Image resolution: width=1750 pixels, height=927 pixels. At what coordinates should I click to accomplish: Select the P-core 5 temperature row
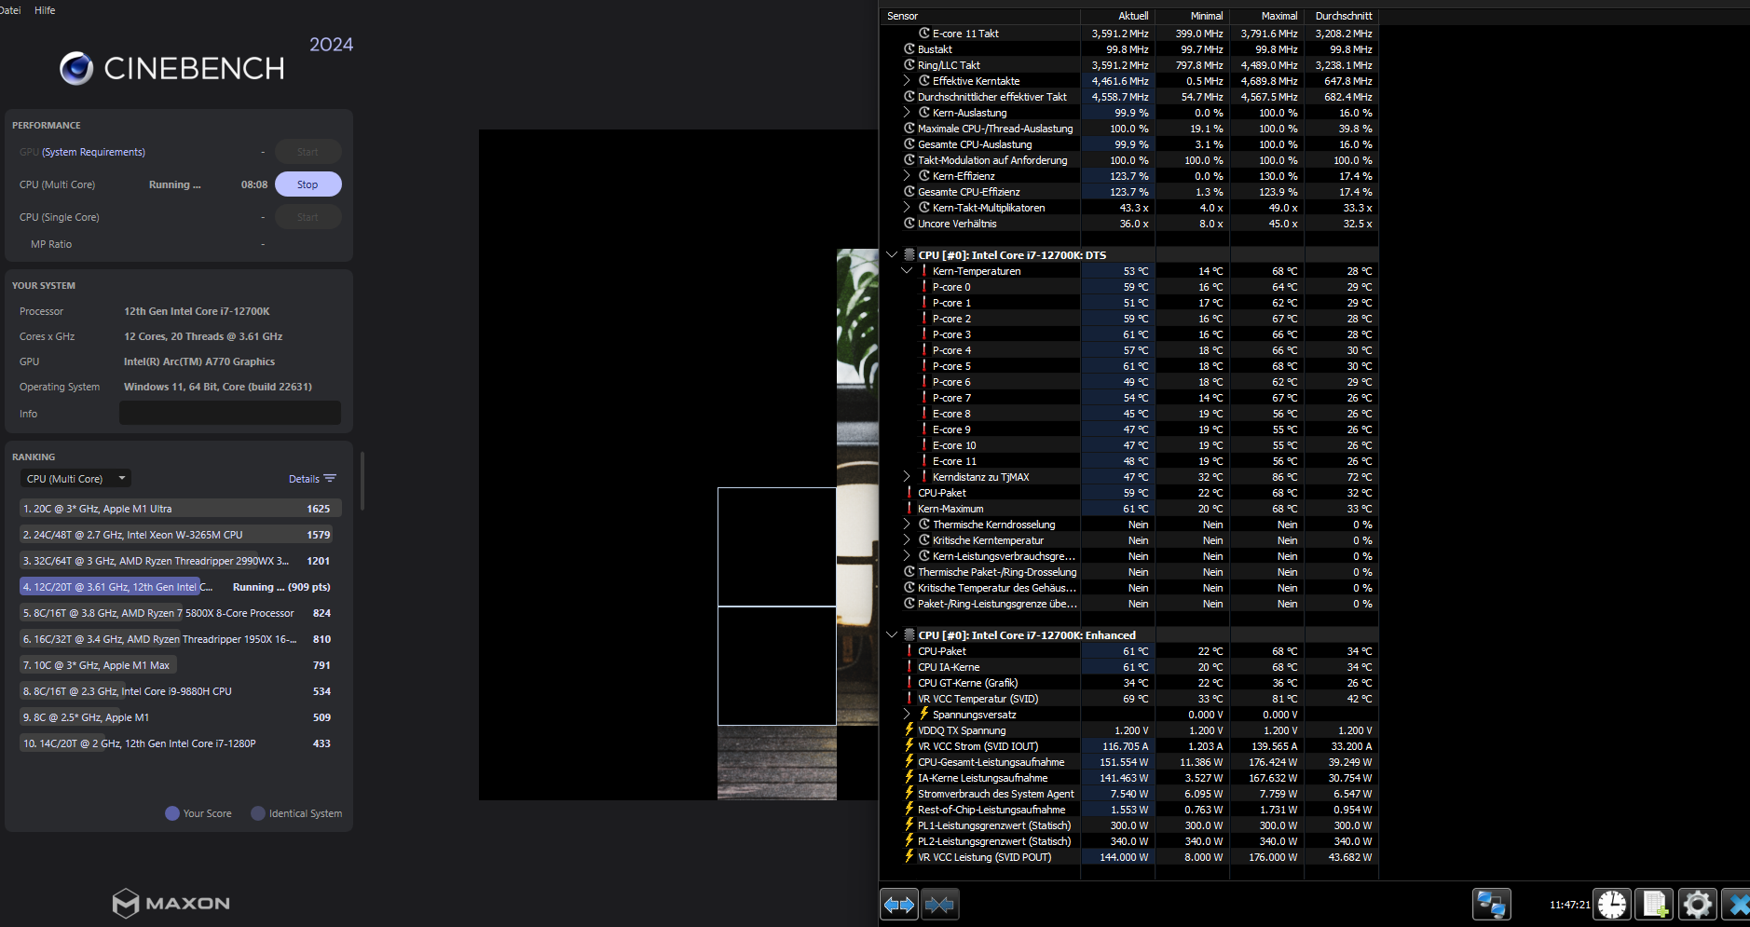(1128, 365)
